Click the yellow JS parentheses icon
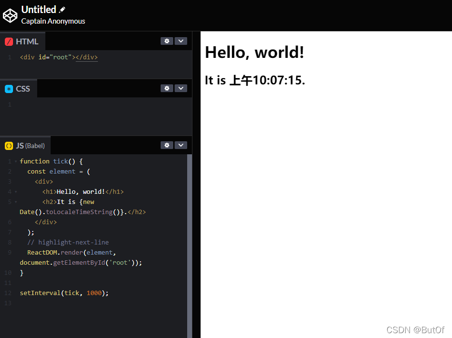Viewport: 452px width, 338px height. [9, 146]
